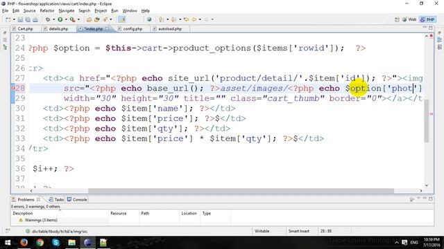The width and height of the screenshot is (444, 249).
Task: Open the Search toolbar dropdown arrow
Action: click(x=111, y=19)
